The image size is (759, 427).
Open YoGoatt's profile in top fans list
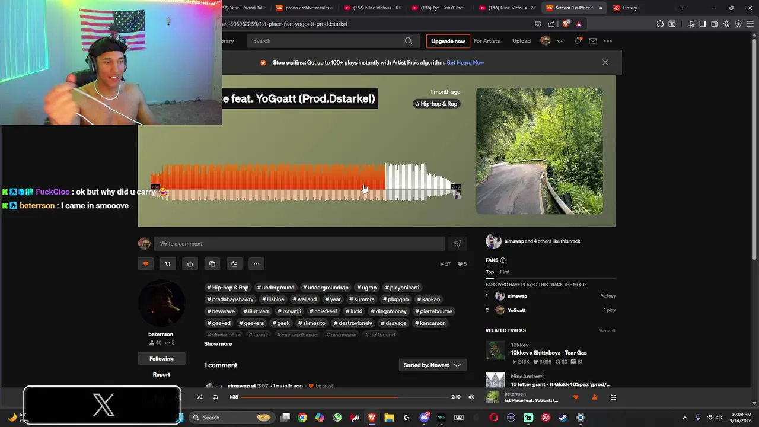point(516,310)
